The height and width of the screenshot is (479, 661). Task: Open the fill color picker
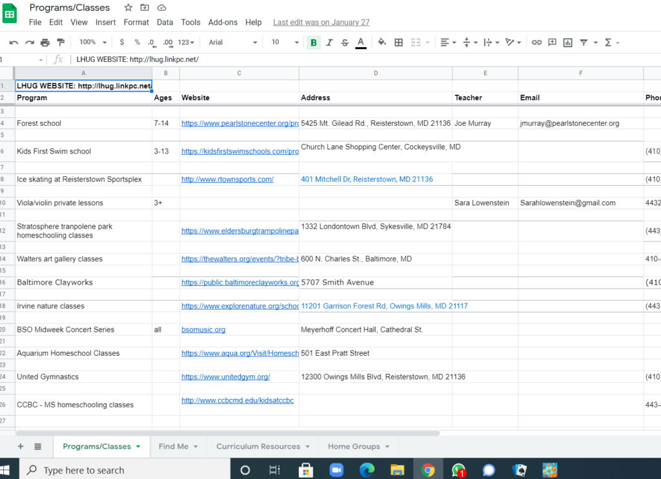(x=382, y=42)
